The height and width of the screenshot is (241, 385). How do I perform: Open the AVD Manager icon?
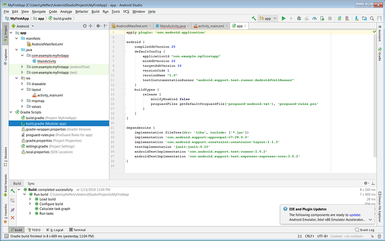[x=347, y=18]
